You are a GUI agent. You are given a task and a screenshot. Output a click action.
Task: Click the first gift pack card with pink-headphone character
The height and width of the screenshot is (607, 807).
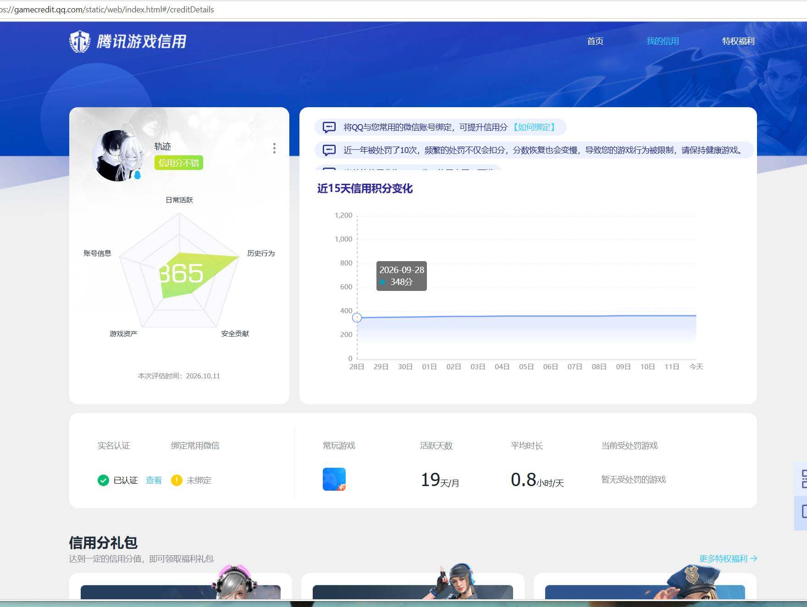[180, 586]
